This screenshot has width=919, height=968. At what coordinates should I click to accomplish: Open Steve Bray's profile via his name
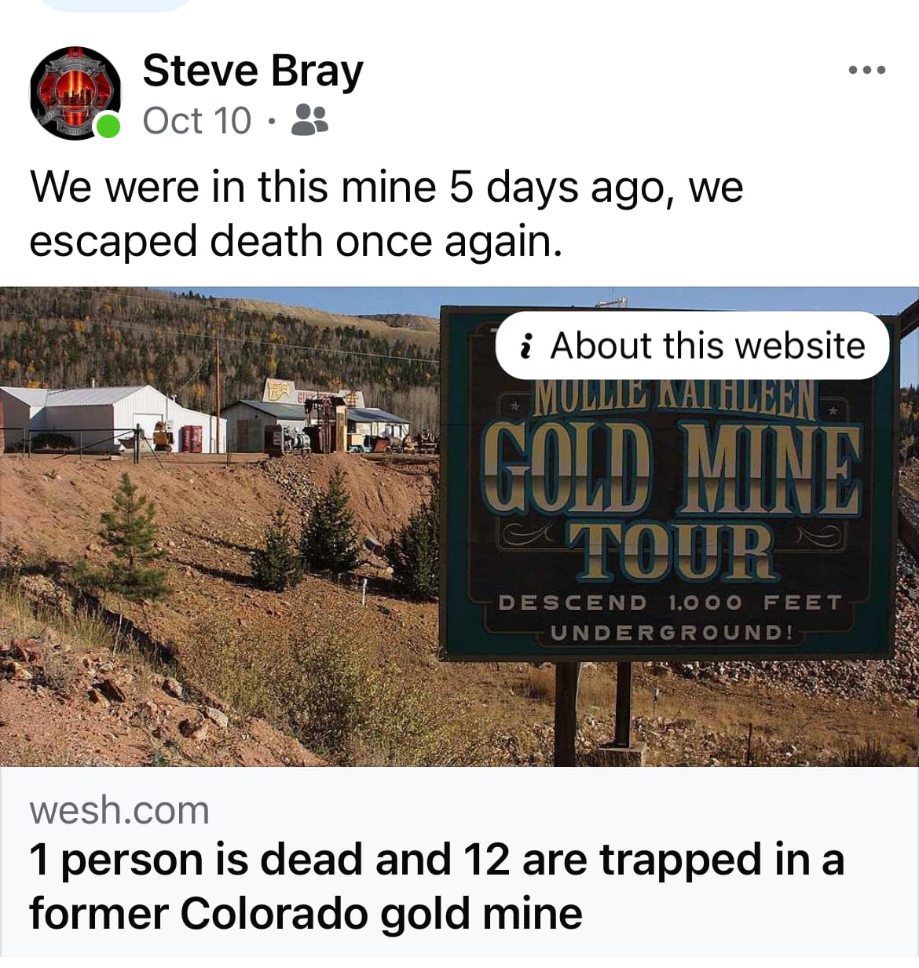[253, 71]
